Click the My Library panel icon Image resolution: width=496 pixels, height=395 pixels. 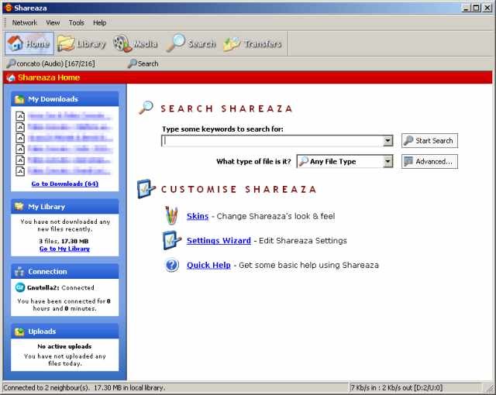19,206
